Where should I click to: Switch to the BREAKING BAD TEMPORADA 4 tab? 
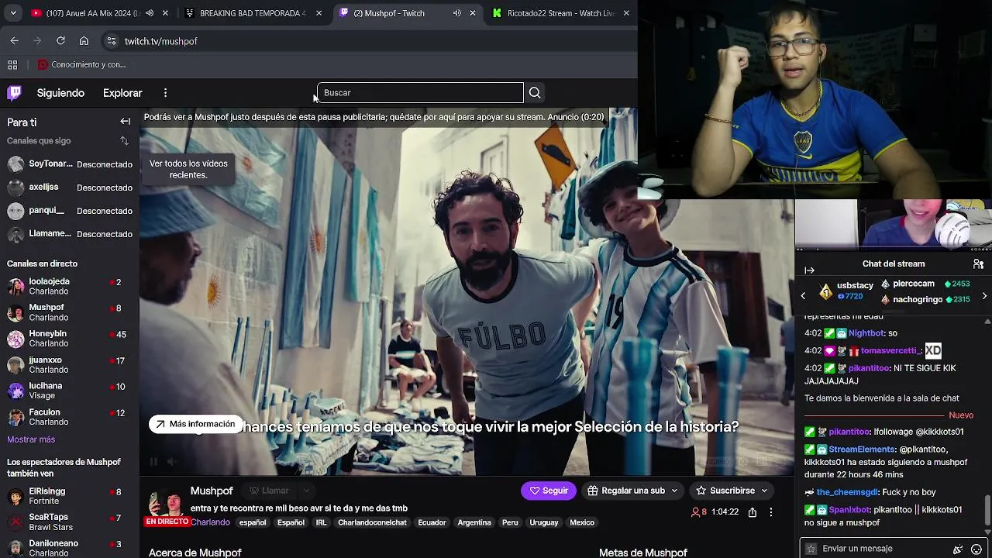[x=252, y=13]
